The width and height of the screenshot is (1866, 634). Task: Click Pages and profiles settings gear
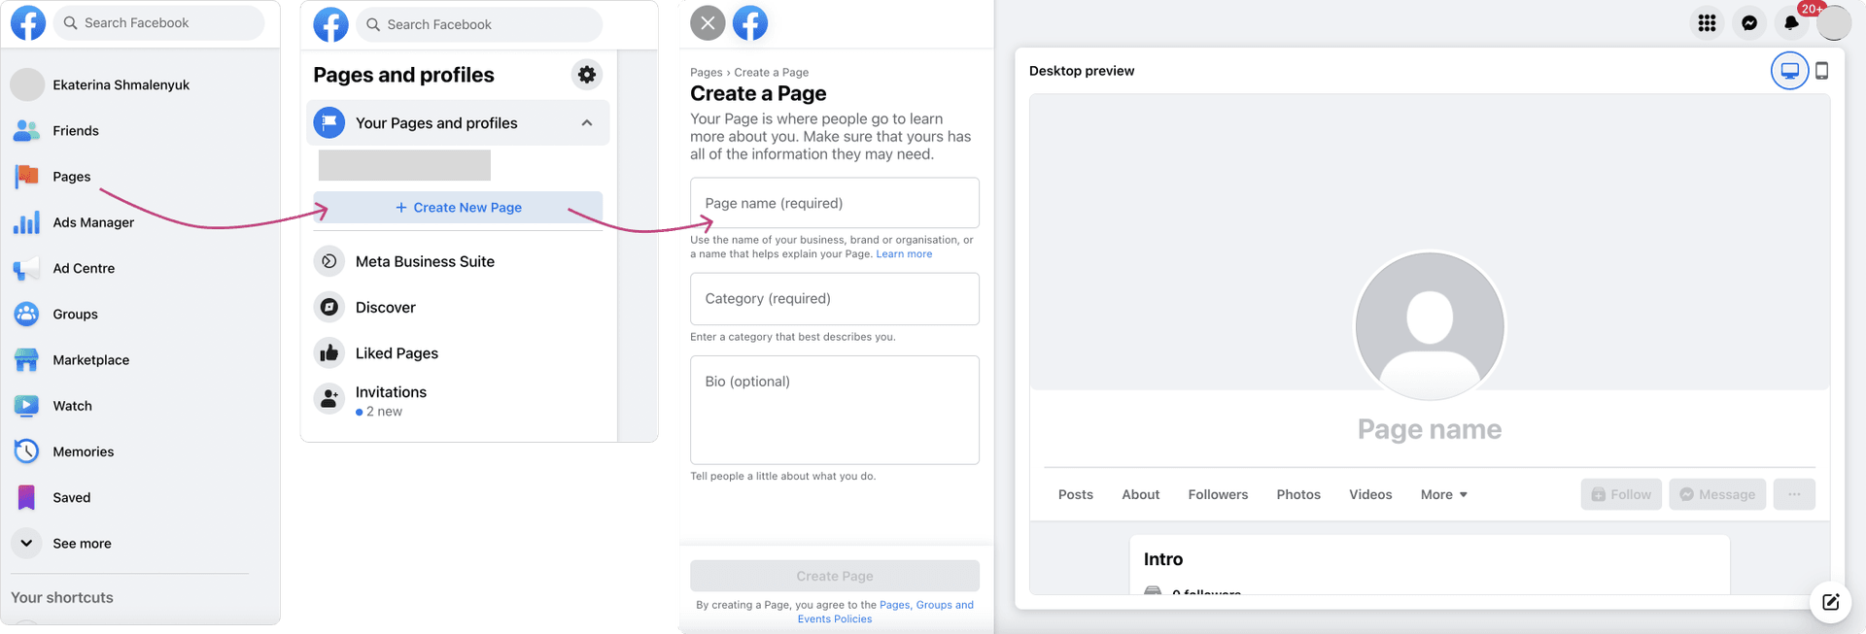(586, 75)
